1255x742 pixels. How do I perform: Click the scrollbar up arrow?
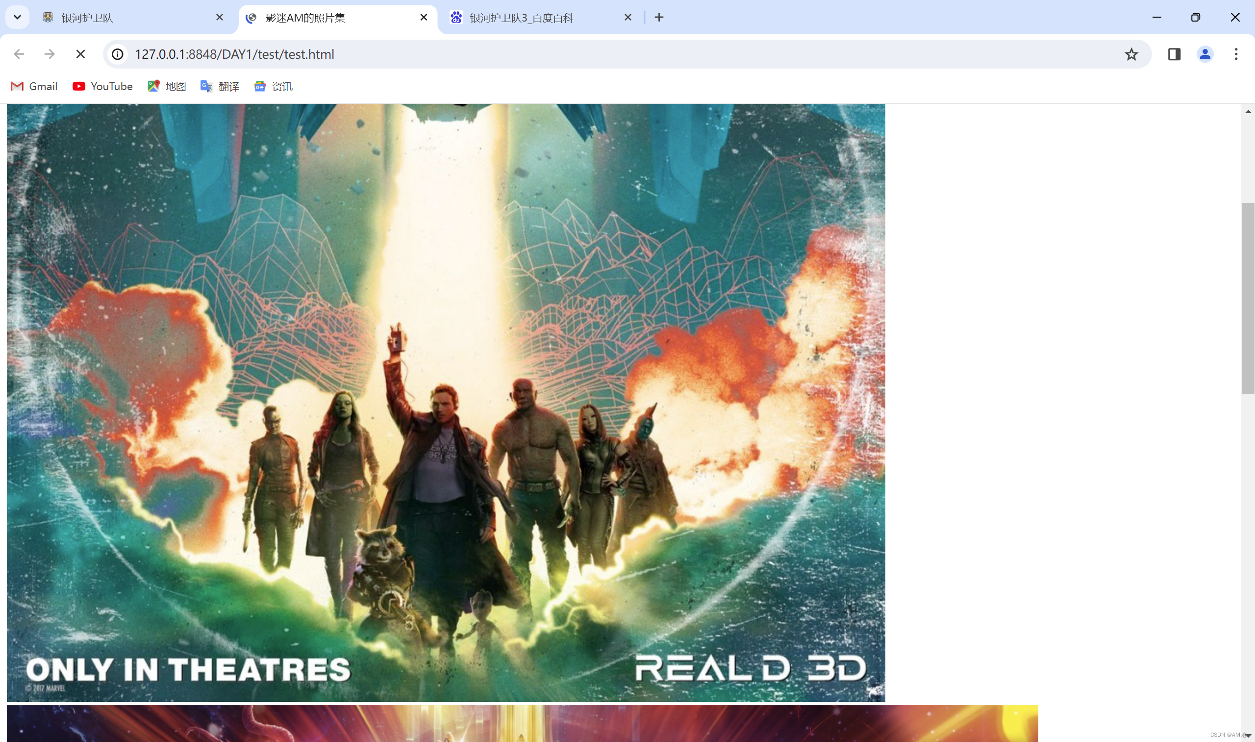pyautogui.click(x=1248, y=112)
